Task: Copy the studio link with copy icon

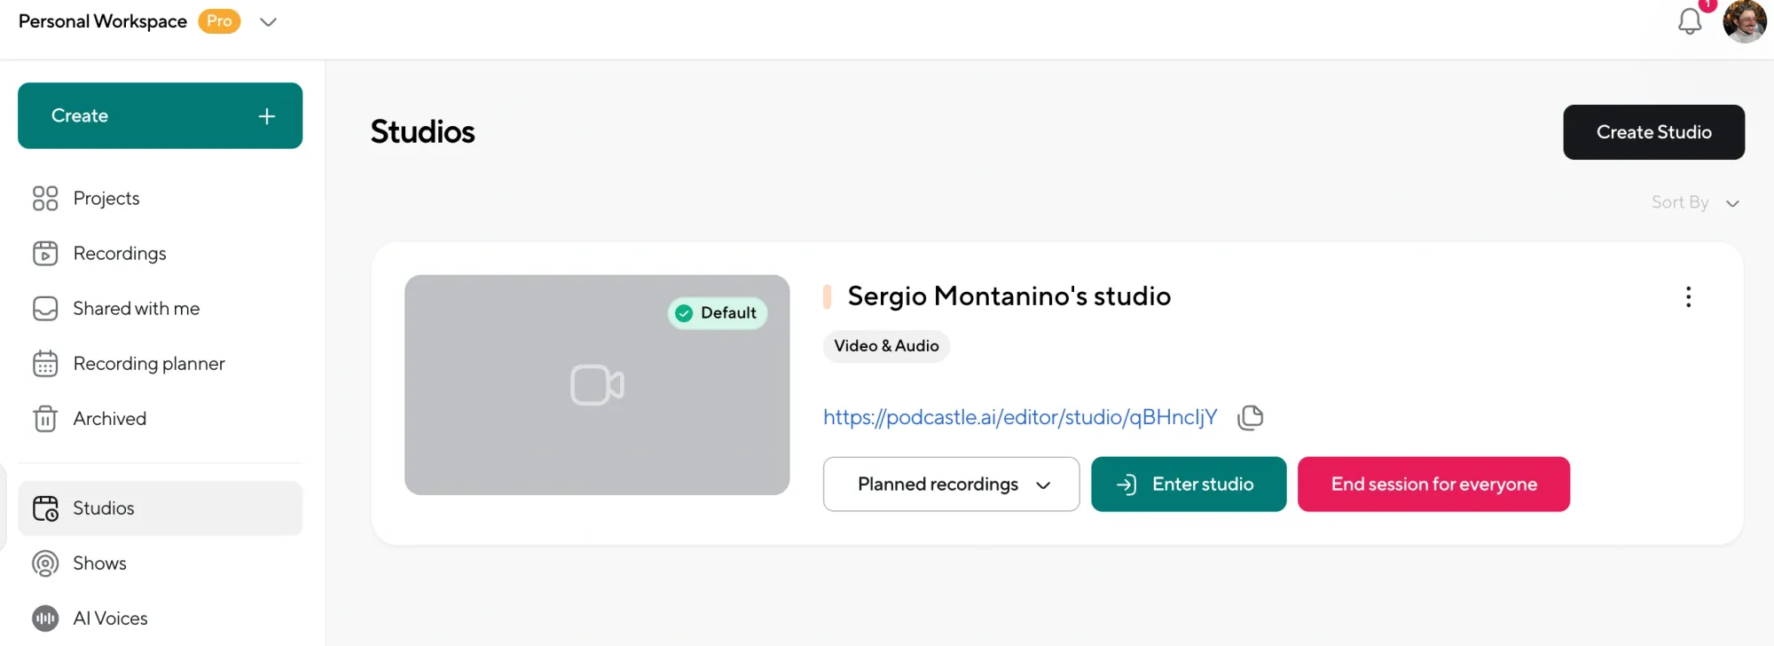Action: coord(1250,417)
